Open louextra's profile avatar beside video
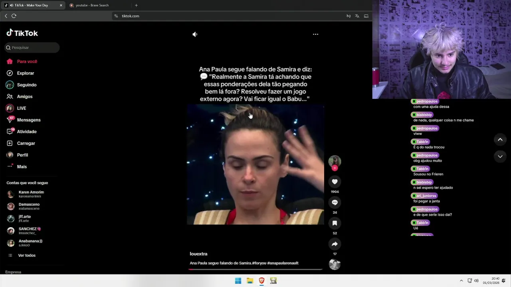The height and width of the screenshot is (287, 511). (x=335, y=161)
